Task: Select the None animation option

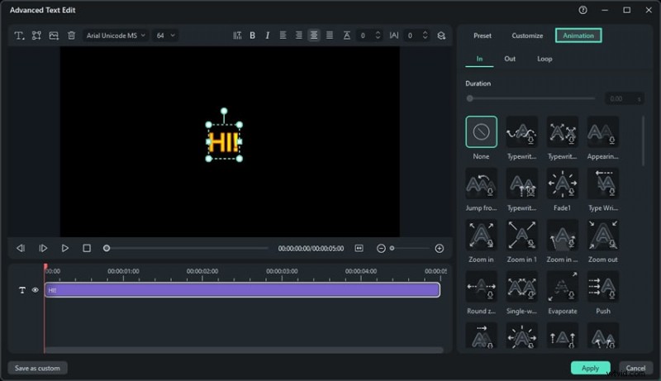Action: point(481,132)
